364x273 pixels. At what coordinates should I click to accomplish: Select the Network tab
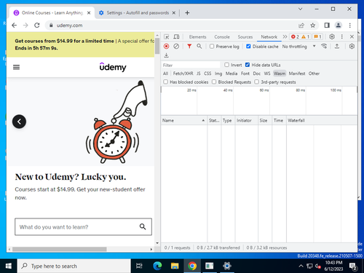tap(269, 37)
